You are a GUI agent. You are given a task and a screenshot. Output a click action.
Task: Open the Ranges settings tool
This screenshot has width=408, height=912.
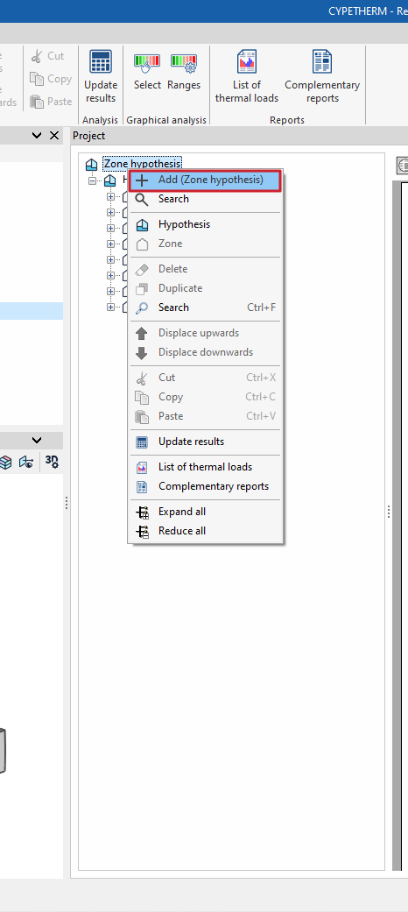(184, 70)
